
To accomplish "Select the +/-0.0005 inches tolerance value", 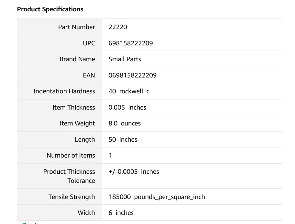I will pos(134,171).
